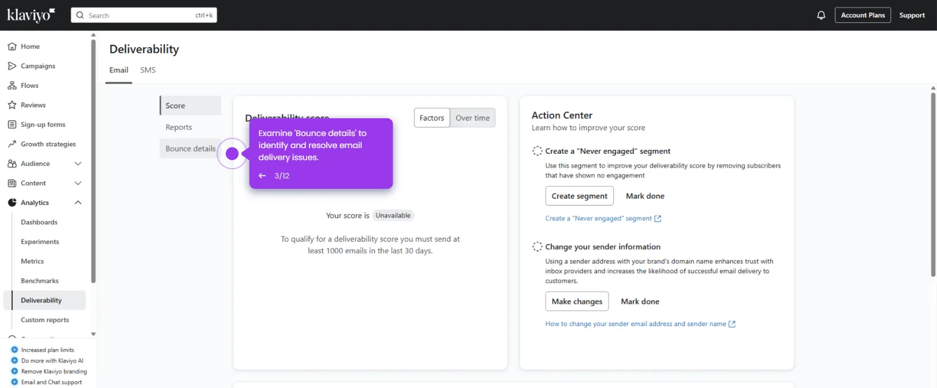Click the dashed status circle for sender information
The height and width of the screenshot is (388, 937).
click(x=537, y=247)
